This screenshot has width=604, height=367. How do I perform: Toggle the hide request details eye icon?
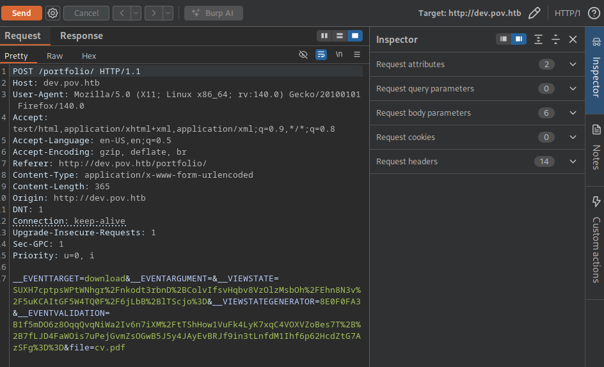[x=303, y=55]
